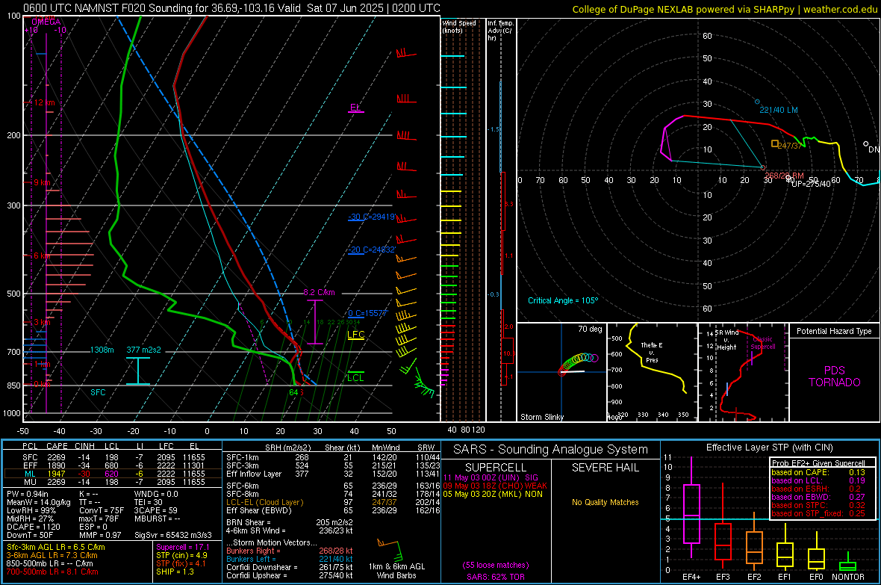
Task: Click the 0 C=15577' freezing level label
Action: pyautogui.click(x=368, y=313)
